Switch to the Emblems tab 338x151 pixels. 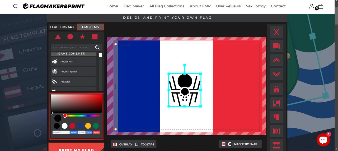click(90, 27)
